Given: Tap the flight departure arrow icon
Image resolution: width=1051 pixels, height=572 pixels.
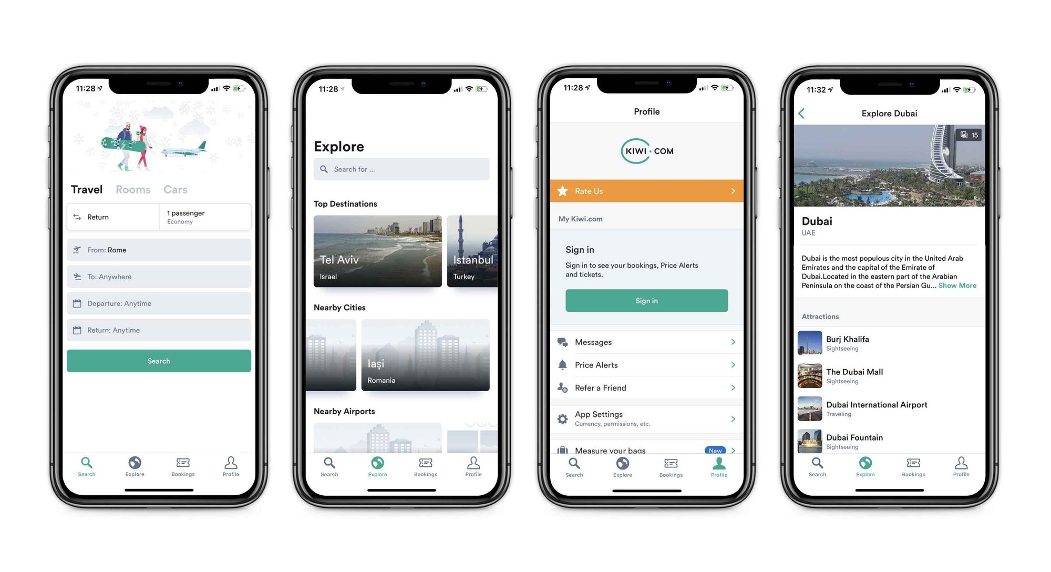Looking at the screenshot, I should point(77,249).
